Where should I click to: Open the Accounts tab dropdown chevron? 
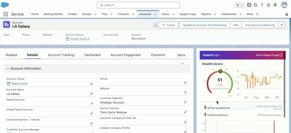coord(155,14)
